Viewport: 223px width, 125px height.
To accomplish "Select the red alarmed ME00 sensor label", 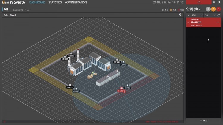I will click(121, 91).
